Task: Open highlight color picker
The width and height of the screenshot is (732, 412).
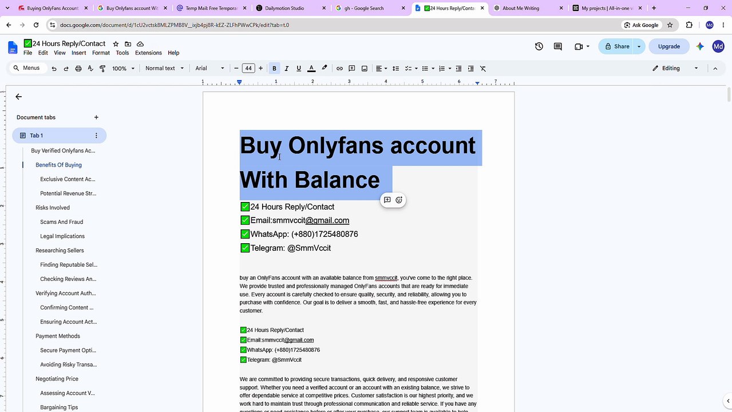Action: click(x=325, y=69)
